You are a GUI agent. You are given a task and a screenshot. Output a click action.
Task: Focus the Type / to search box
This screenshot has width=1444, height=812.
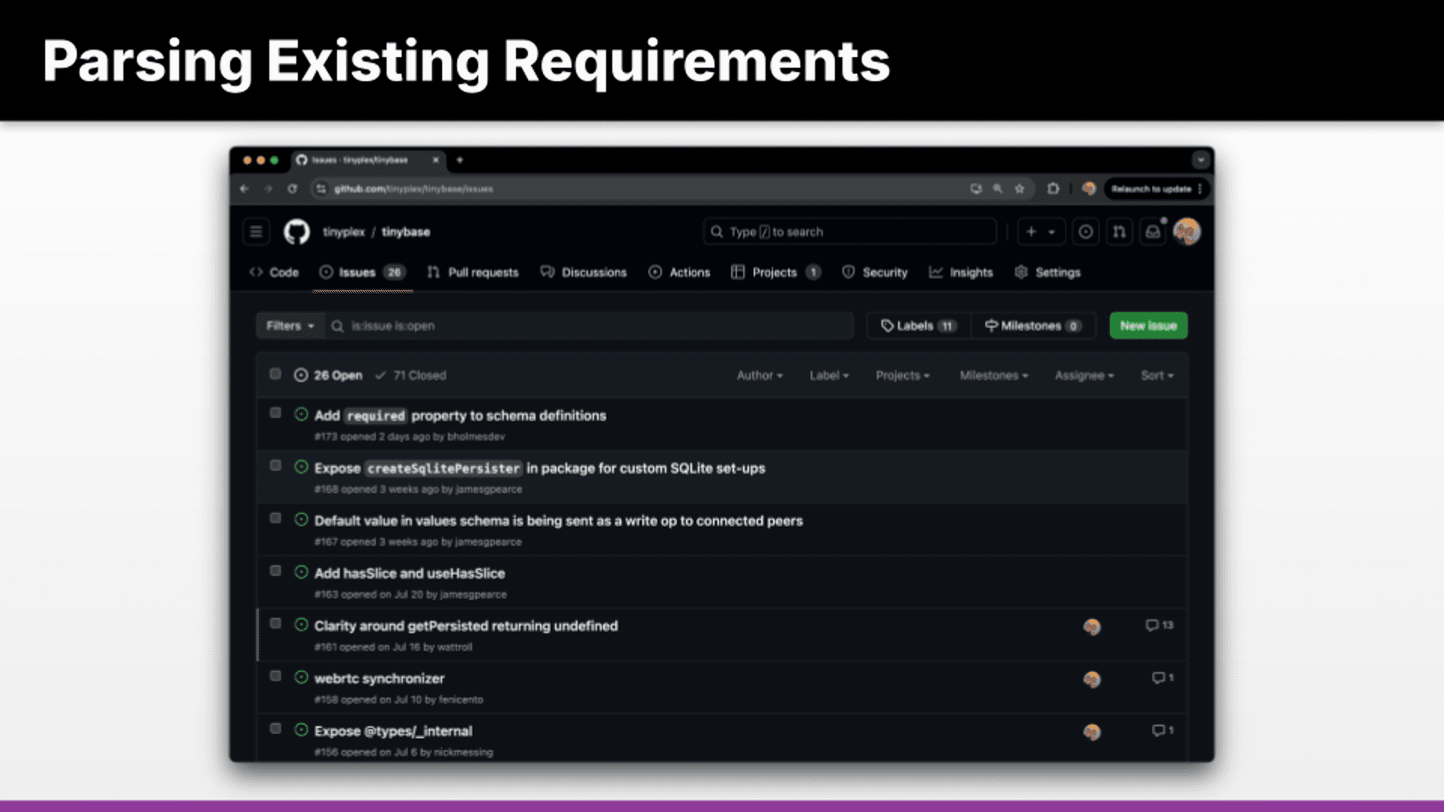(850, 232)
